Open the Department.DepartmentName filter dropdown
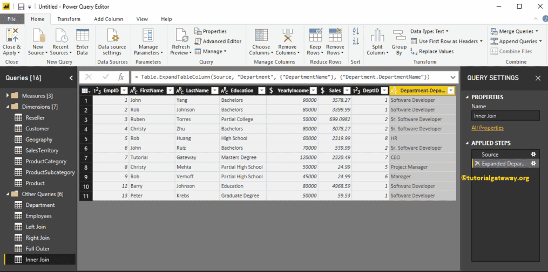Viewport: 548px width, 272px height. point(451,90)
